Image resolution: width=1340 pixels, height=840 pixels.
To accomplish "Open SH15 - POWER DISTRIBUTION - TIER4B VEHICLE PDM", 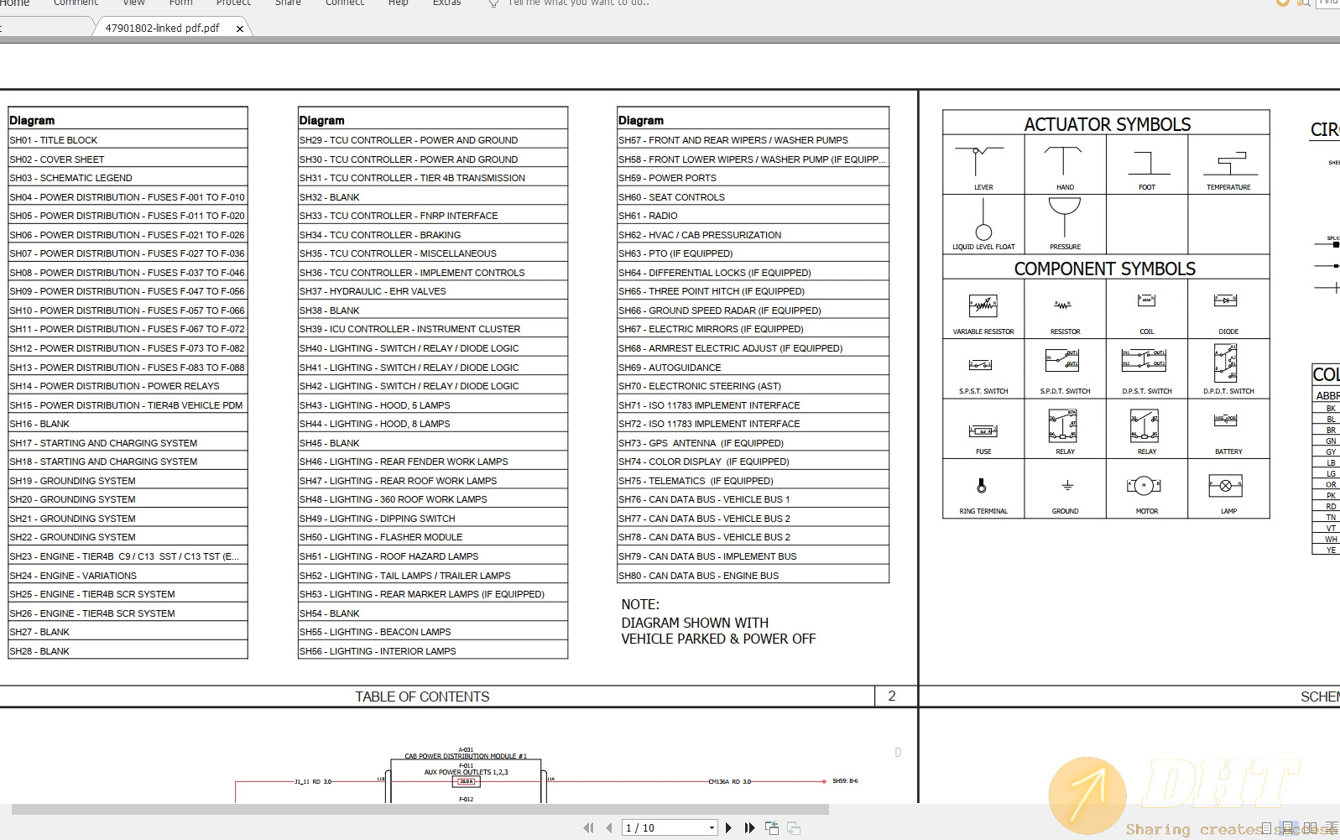I will pyautogui.click(x=126, y=405).
